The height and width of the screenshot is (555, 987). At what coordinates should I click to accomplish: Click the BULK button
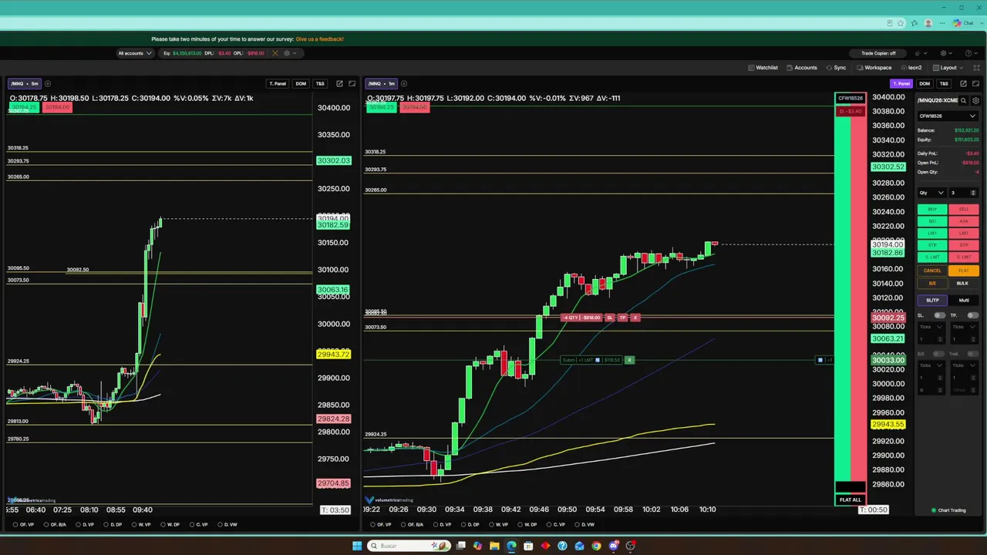(963, 283)
